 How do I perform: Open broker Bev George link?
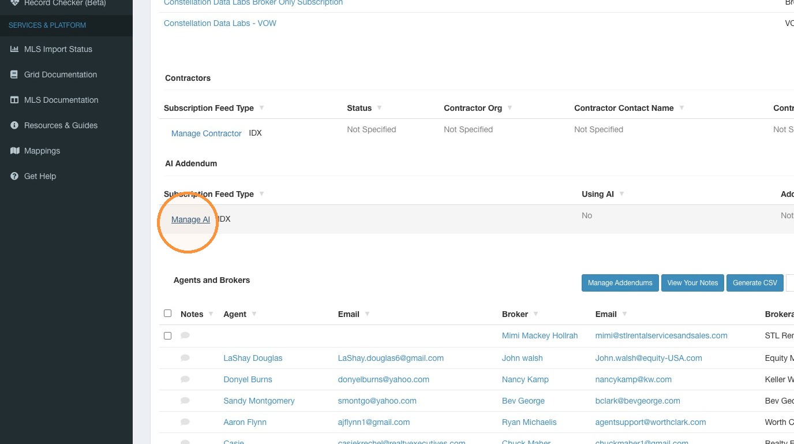coord(523,401)
